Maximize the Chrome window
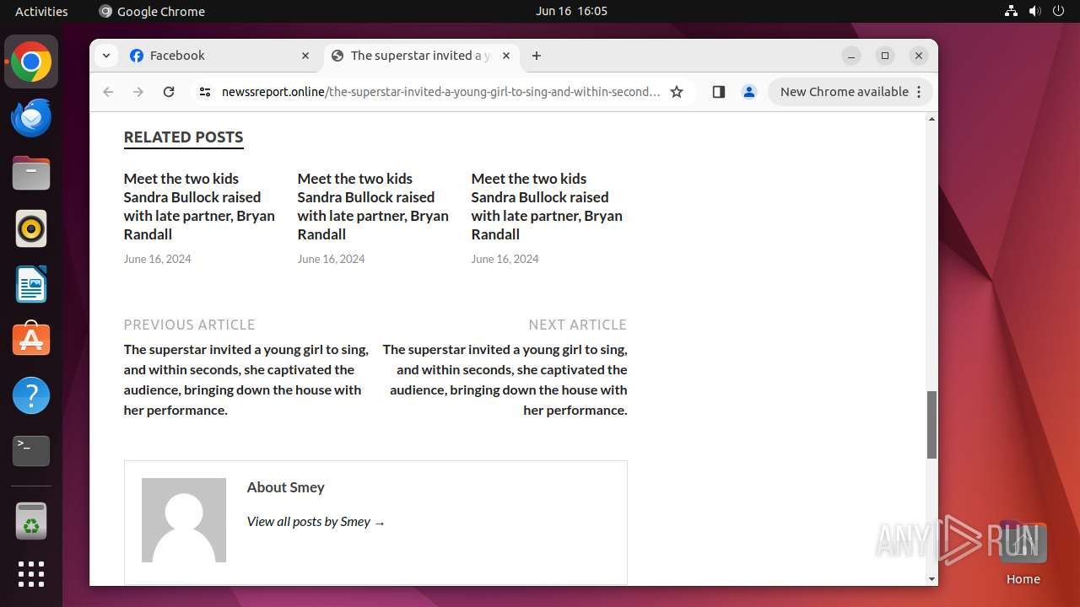1080x607 pixels. coord(885,56)
